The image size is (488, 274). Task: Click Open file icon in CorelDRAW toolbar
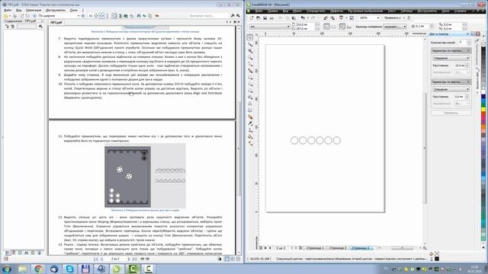pyautogui.click(x=258, y=18)
